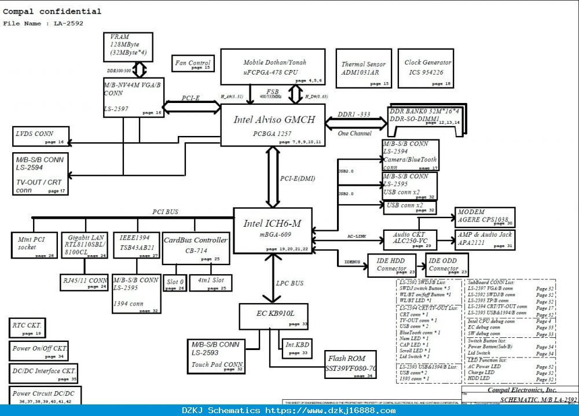This screenshot has height=416, width=579.
Task: Click the "LED Function list:" heading
Action: (487, 360)
